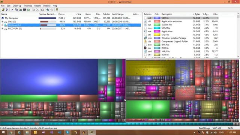This screenshot has width=240, height=135.
Task: Click the VDI File blue color swatch
Action: (157, 18)
